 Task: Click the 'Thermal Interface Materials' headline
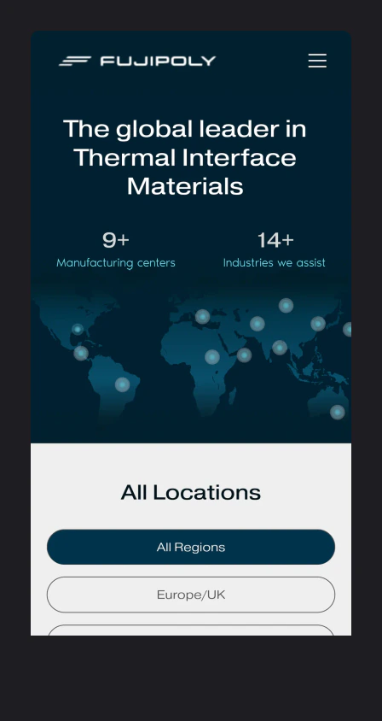[x=185, y=172]
